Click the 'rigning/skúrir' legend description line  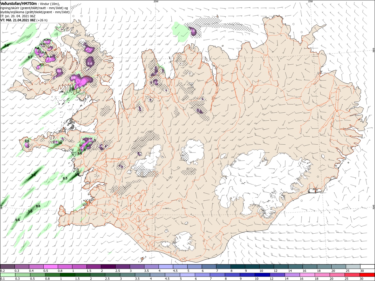coord(35,8)
